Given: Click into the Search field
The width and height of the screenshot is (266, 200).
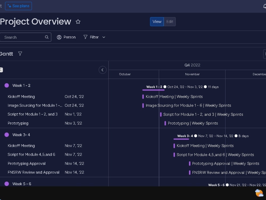Looking at the screenshot, I should 26,37.
